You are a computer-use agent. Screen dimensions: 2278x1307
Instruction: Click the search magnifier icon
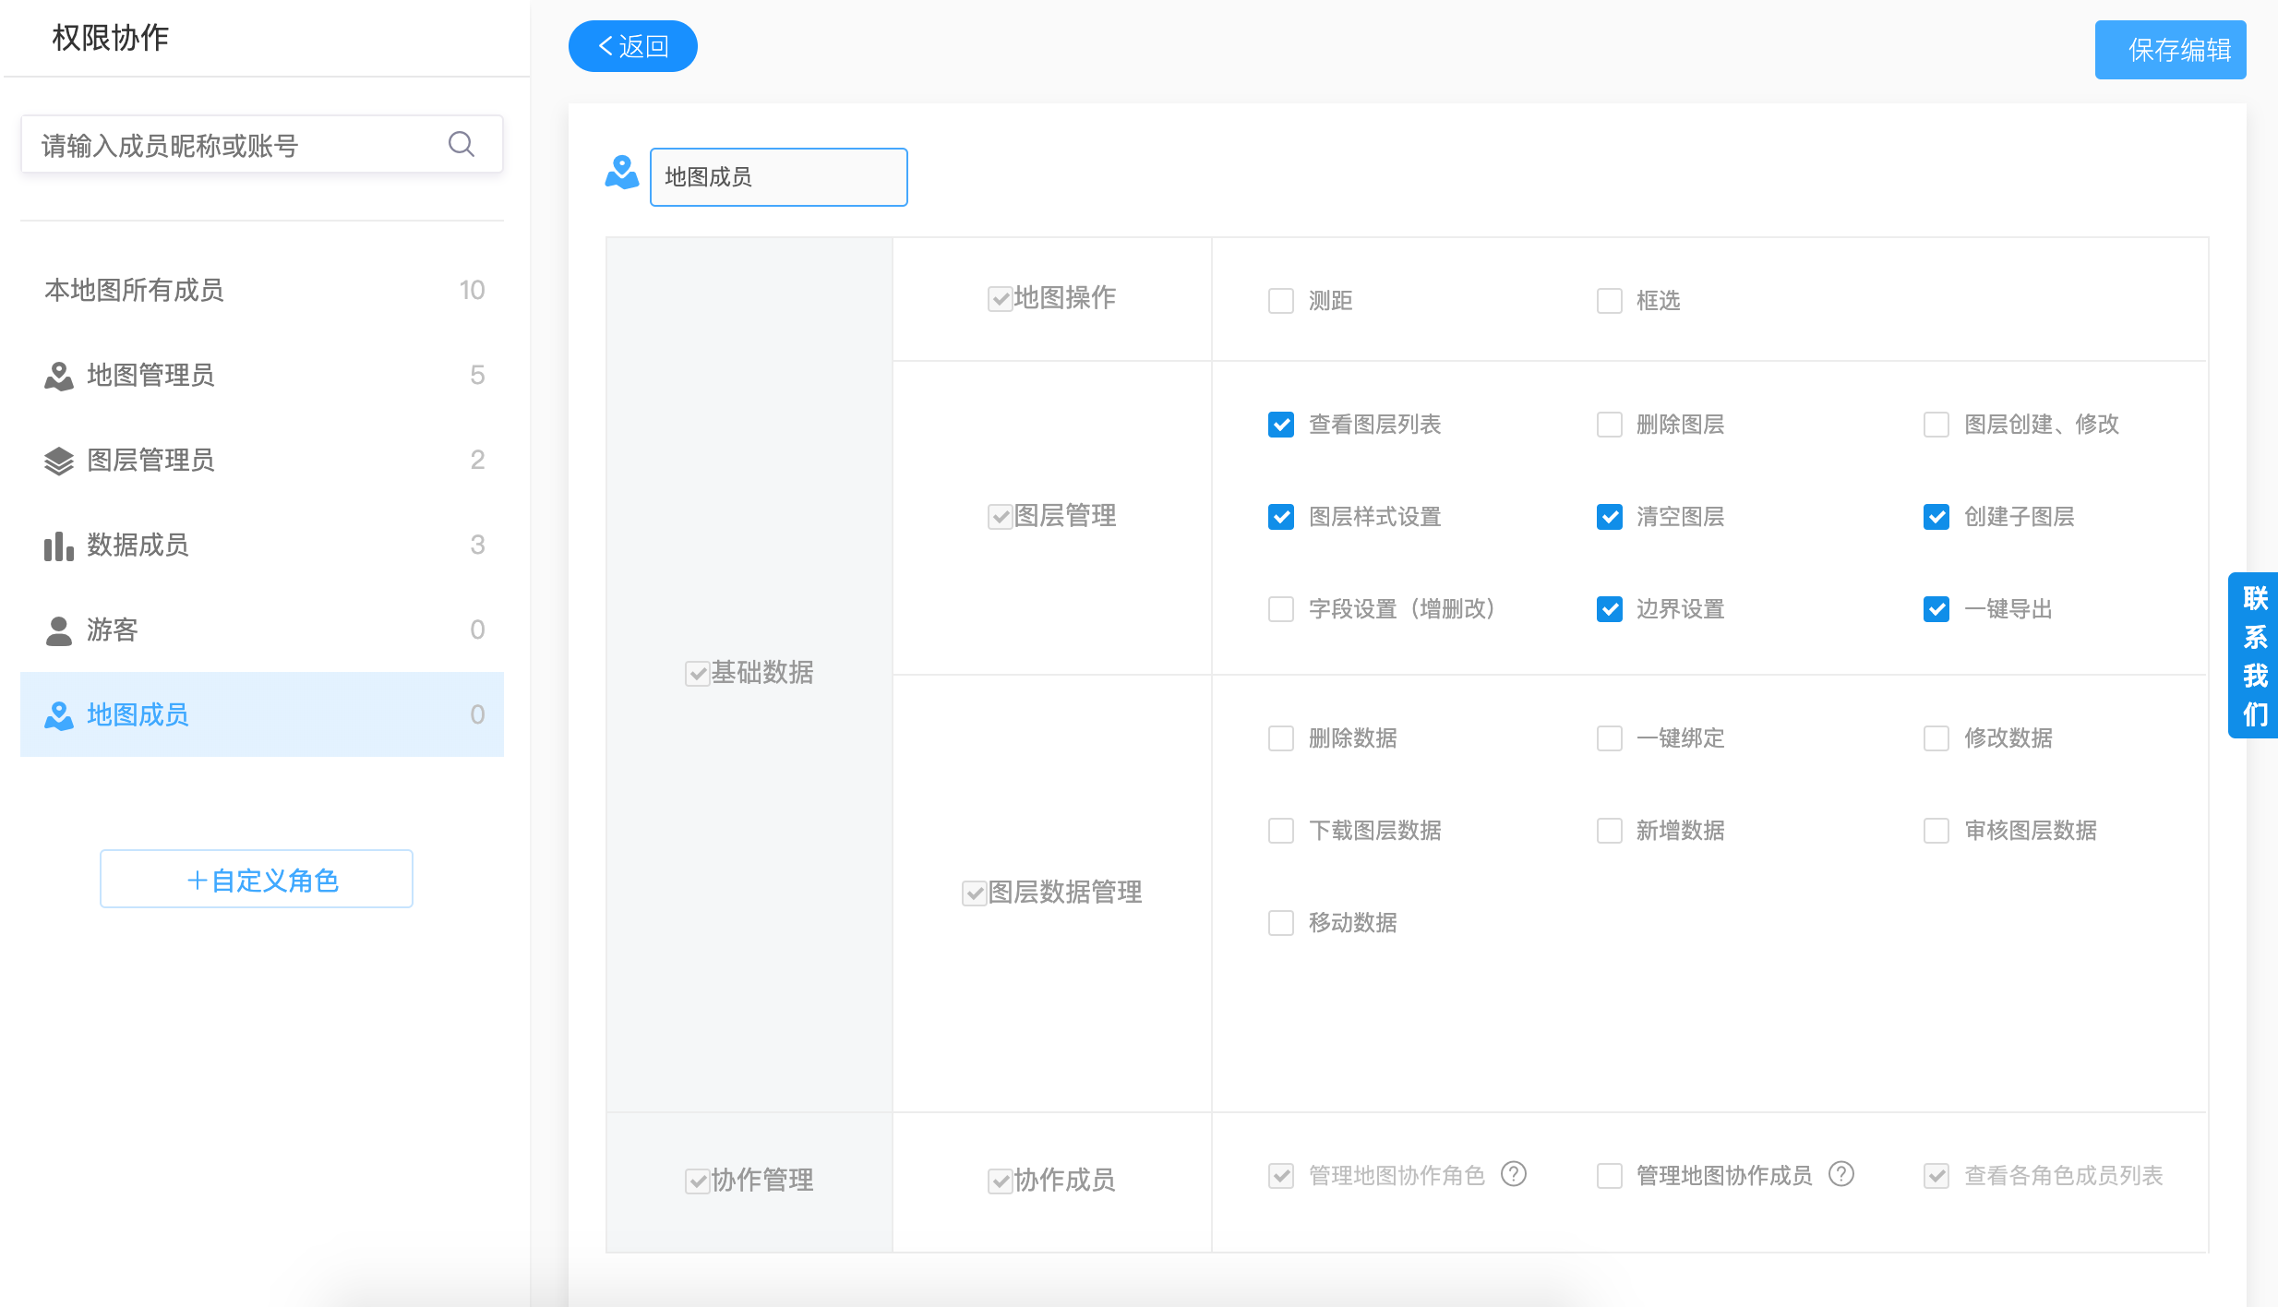[x=462, y=144]
